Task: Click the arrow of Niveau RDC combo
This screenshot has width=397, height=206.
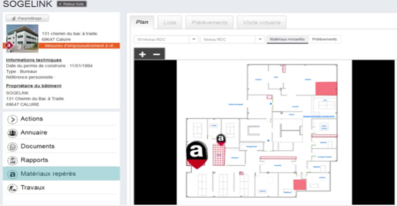Action: click(260, 39)
